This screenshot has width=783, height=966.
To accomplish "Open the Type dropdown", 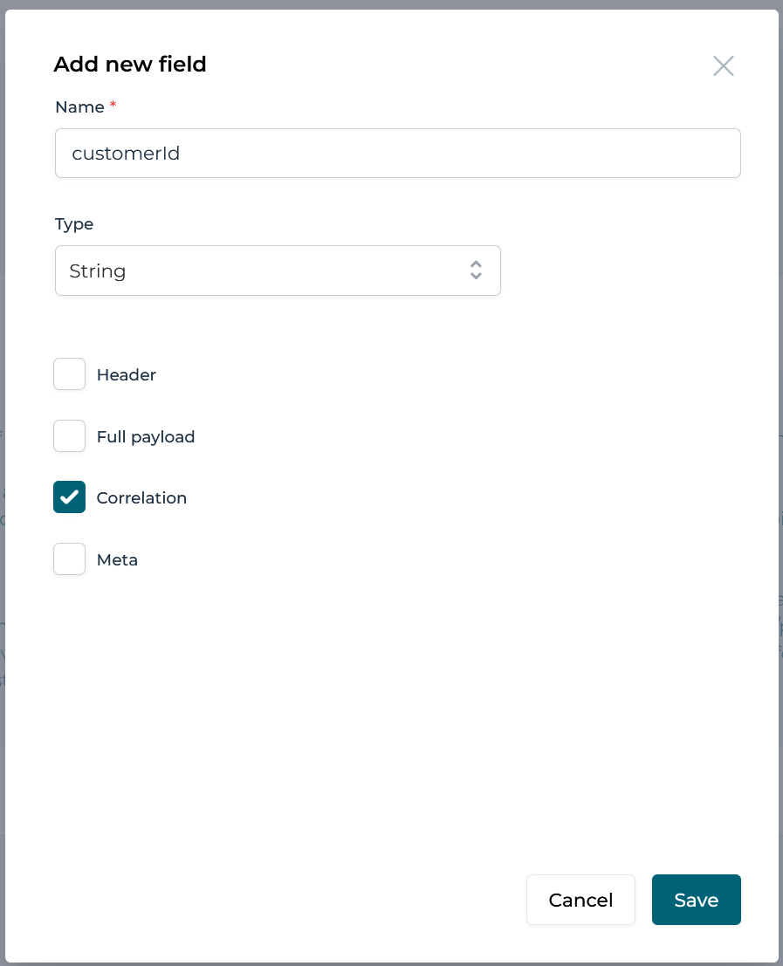I will [x=278, y=271].
